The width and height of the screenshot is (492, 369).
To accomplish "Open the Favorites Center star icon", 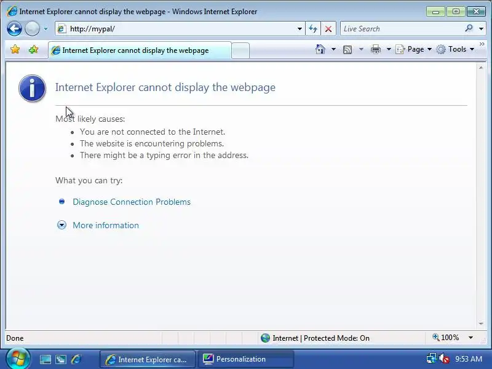I will pos(15,49).
